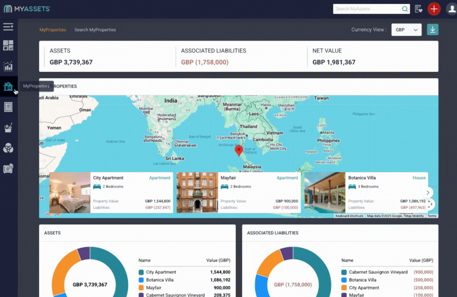Click the search magnifier icon
Image resolution: width=457 pixels, height=297 pixels.
(x=405, y=9)
